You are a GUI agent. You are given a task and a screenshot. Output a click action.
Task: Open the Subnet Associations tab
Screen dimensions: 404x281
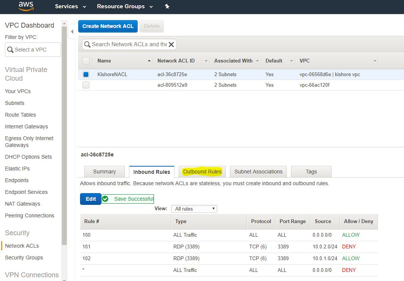(x=258, y=172)
